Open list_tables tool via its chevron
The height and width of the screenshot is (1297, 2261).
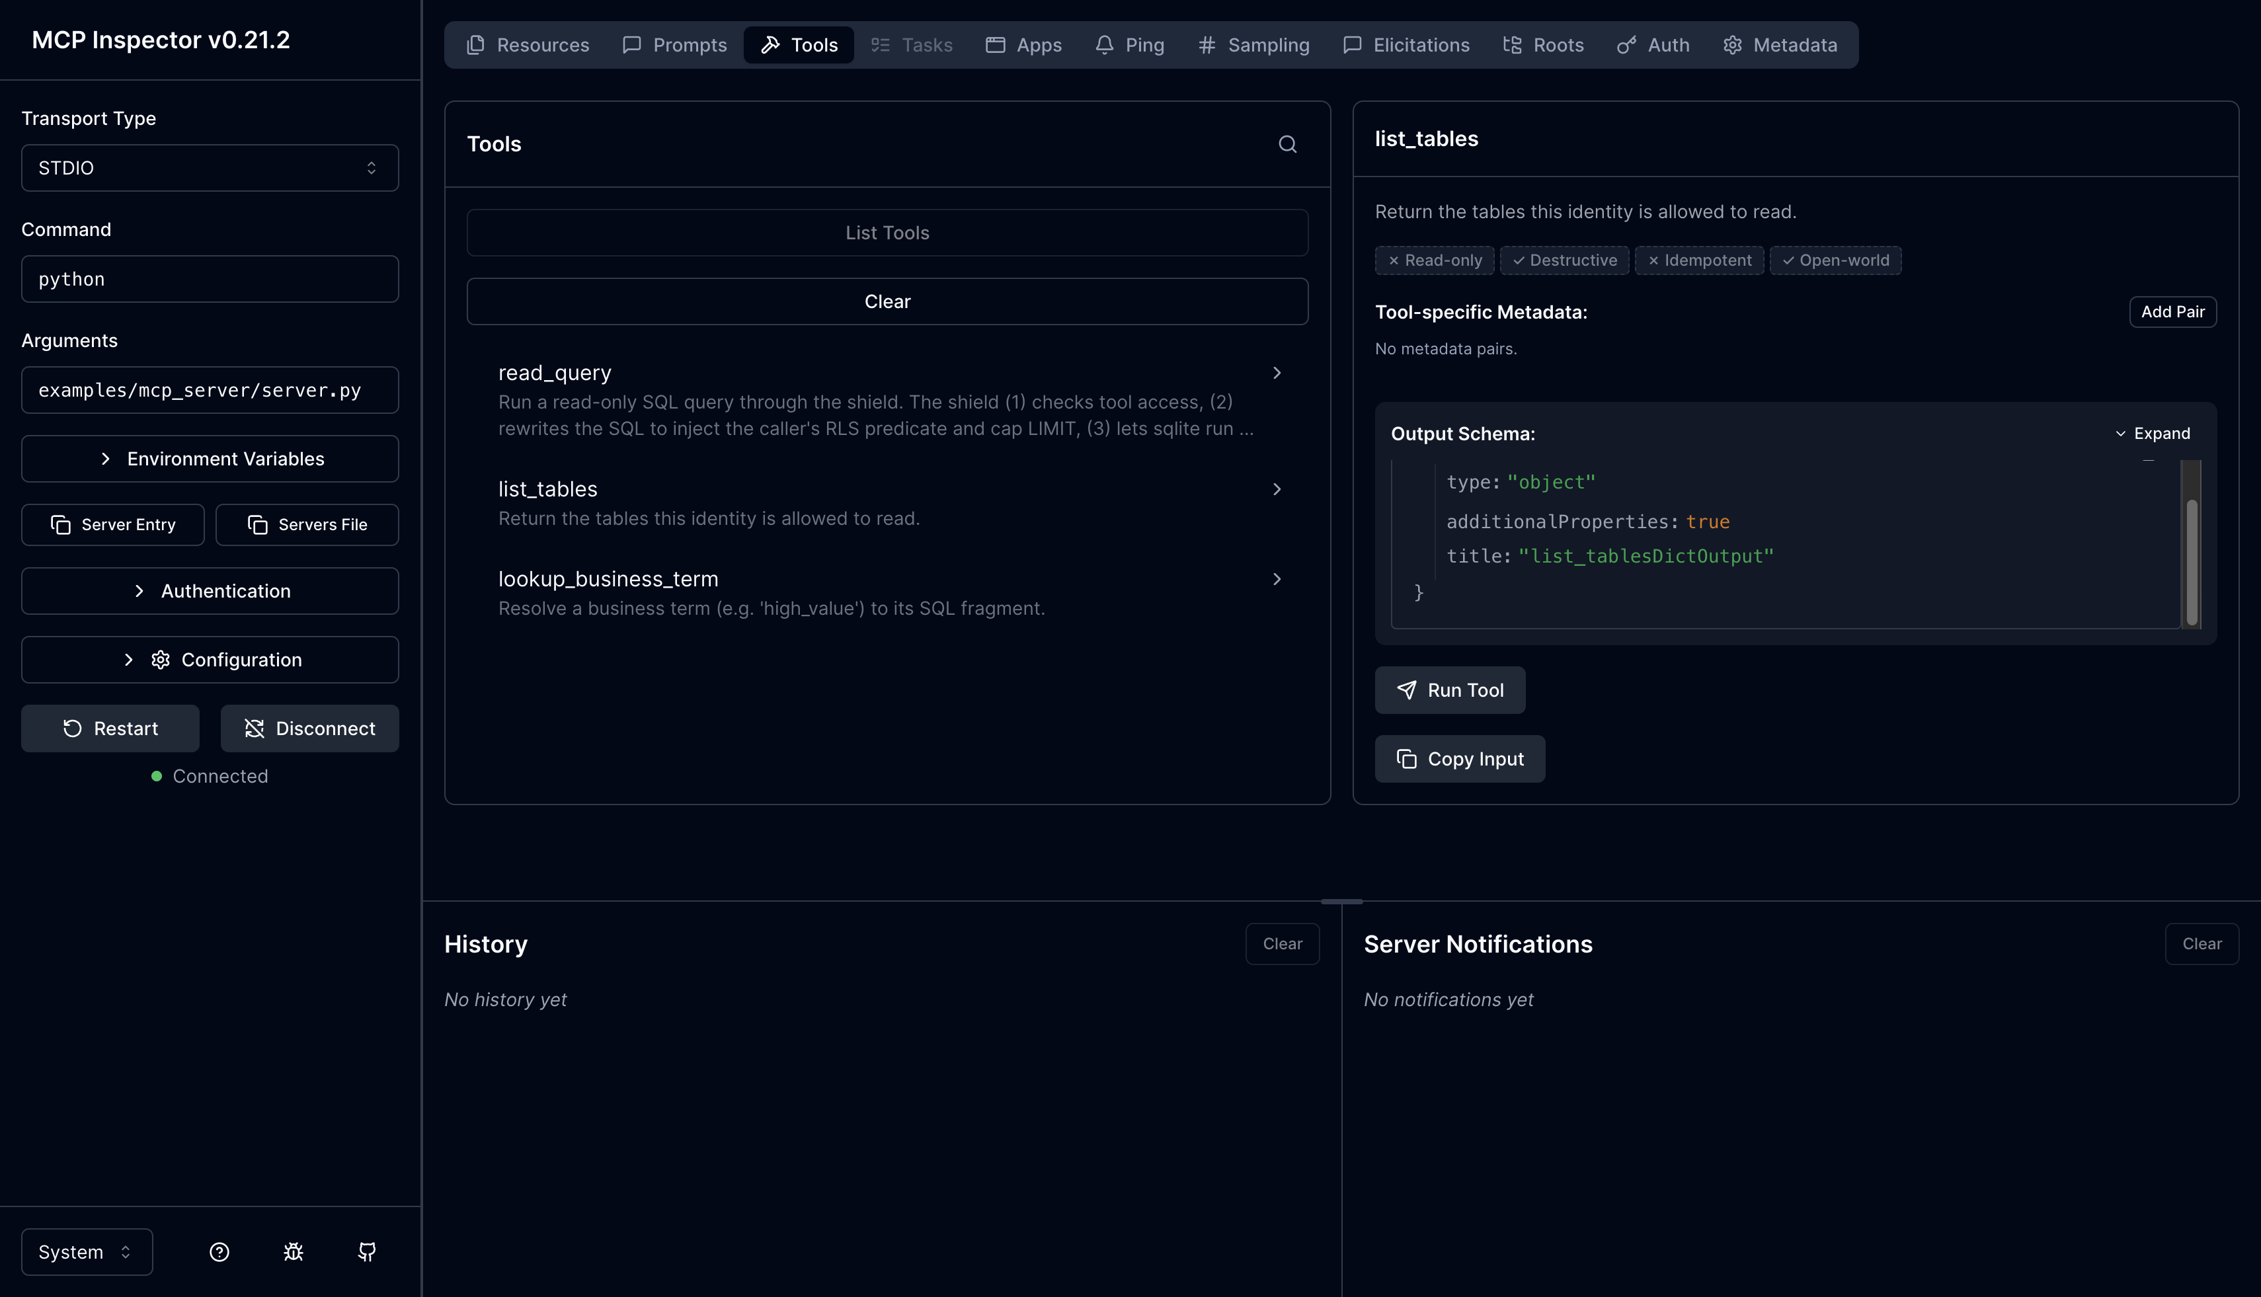coord(1277,489)
